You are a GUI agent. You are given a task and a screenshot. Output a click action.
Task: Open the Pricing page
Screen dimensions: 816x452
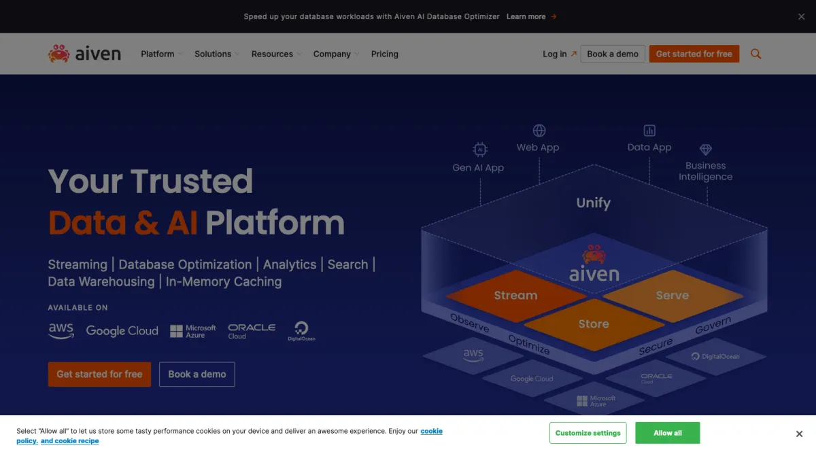coord(385,54)
